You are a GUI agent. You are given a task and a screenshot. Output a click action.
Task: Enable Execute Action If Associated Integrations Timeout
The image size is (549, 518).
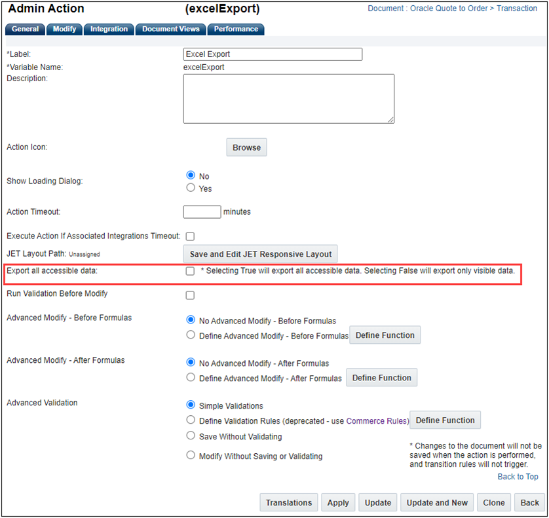[190, 236]
